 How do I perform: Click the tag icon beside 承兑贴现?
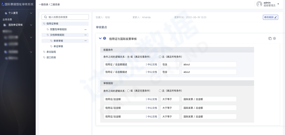tap(44, 52)
